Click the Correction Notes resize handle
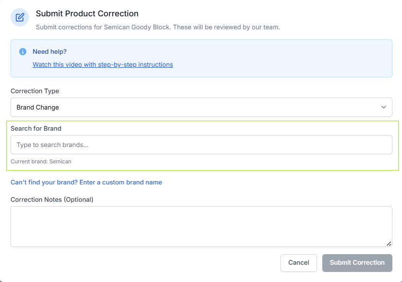This screenshot has height=282, width=402. [x=389, y=244]
